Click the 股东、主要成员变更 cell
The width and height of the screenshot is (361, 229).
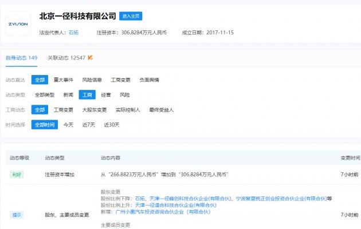tap(67, 215)
